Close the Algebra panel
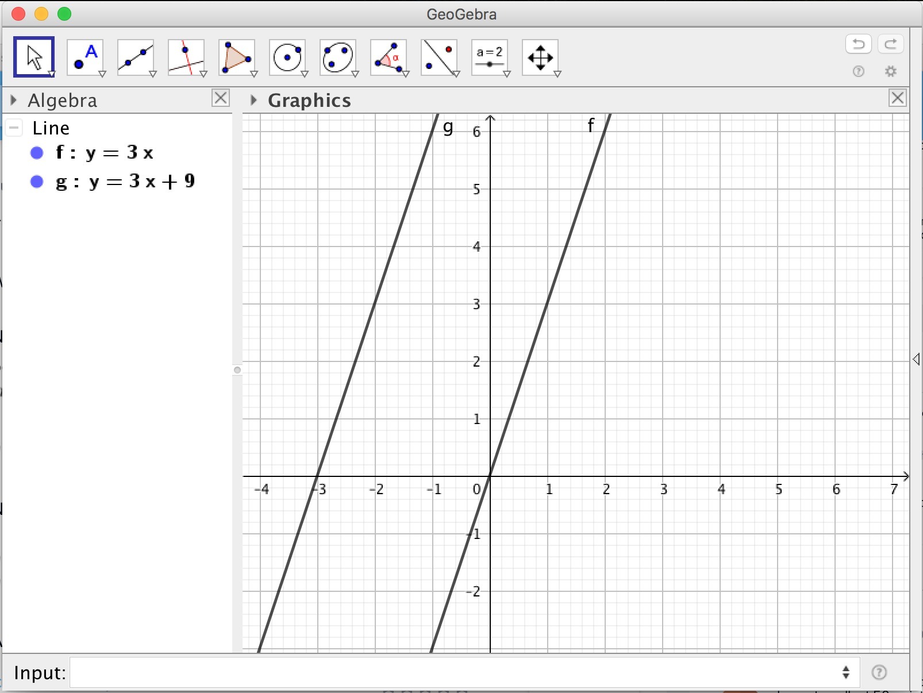Viewport: 923px width, 693px height. click(221, 98)
